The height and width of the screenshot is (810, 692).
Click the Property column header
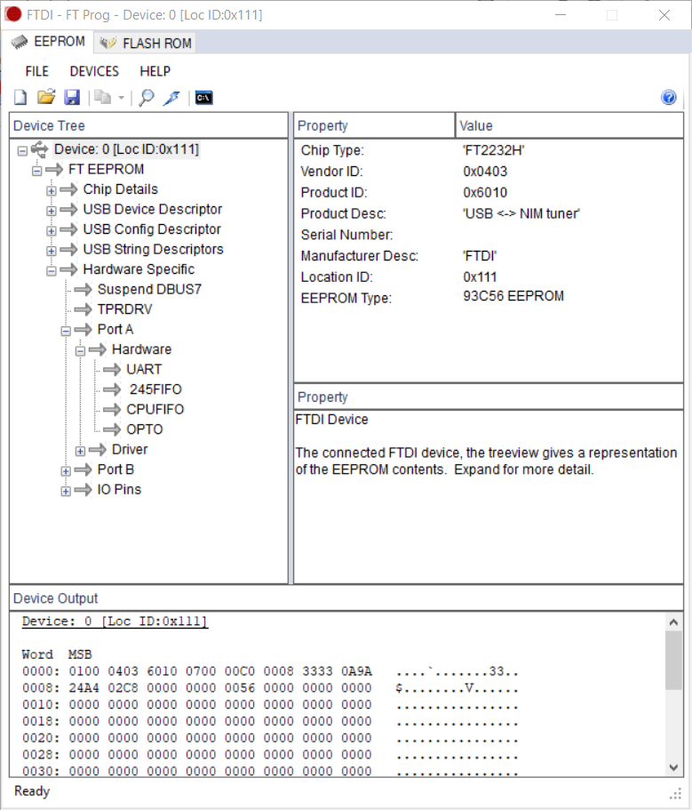tap(374, 125)
